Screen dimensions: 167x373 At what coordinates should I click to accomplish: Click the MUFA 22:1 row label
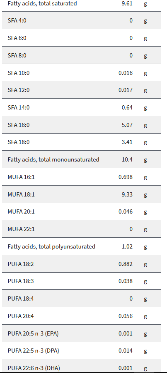21,229
